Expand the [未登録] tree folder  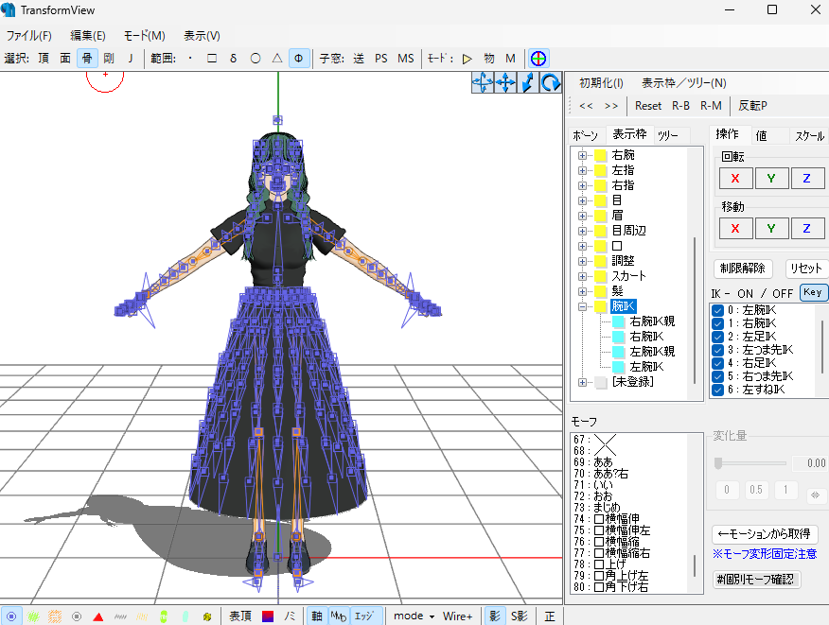[582, 382]
